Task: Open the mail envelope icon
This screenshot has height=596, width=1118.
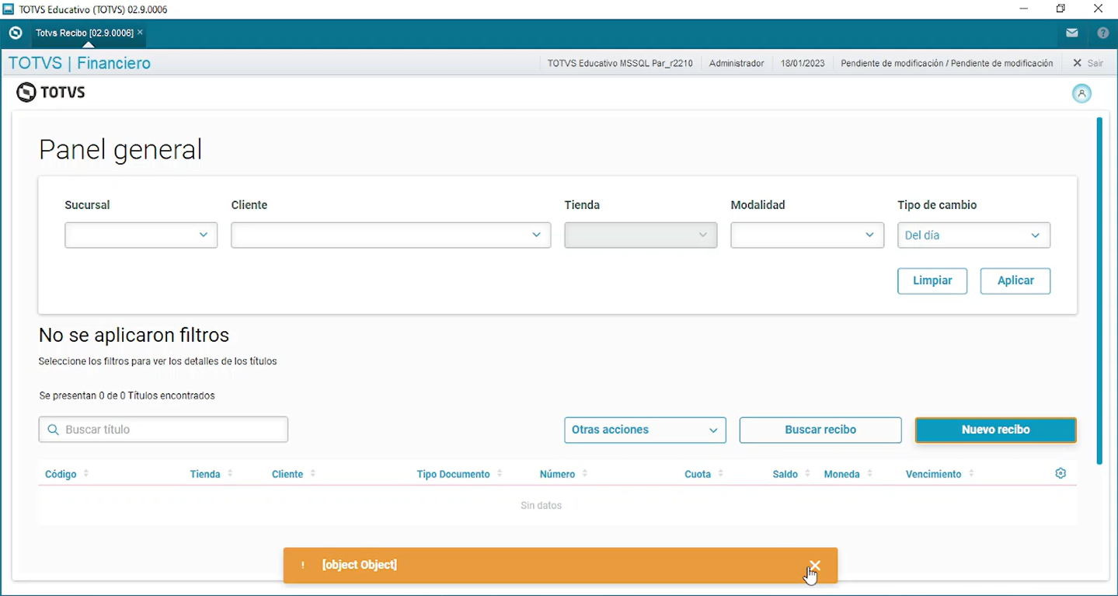Action: (x=1072, y=33)
